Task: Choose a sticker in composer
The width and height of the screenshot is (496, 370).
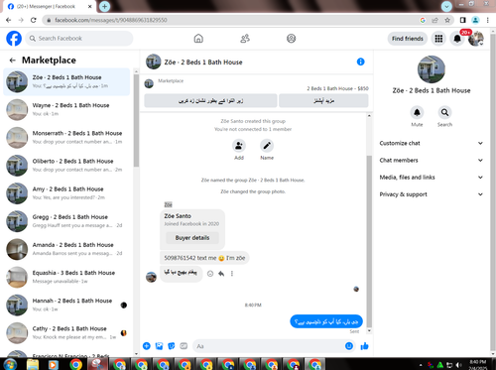Action: [172, 346]
